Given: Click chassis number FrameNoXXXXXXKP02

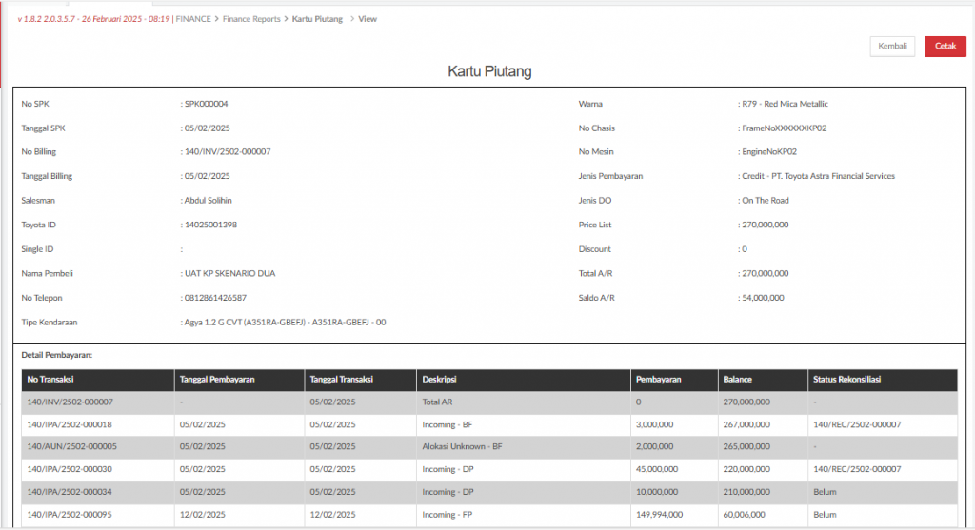Looking at the screenshot, I should [785, 128].
